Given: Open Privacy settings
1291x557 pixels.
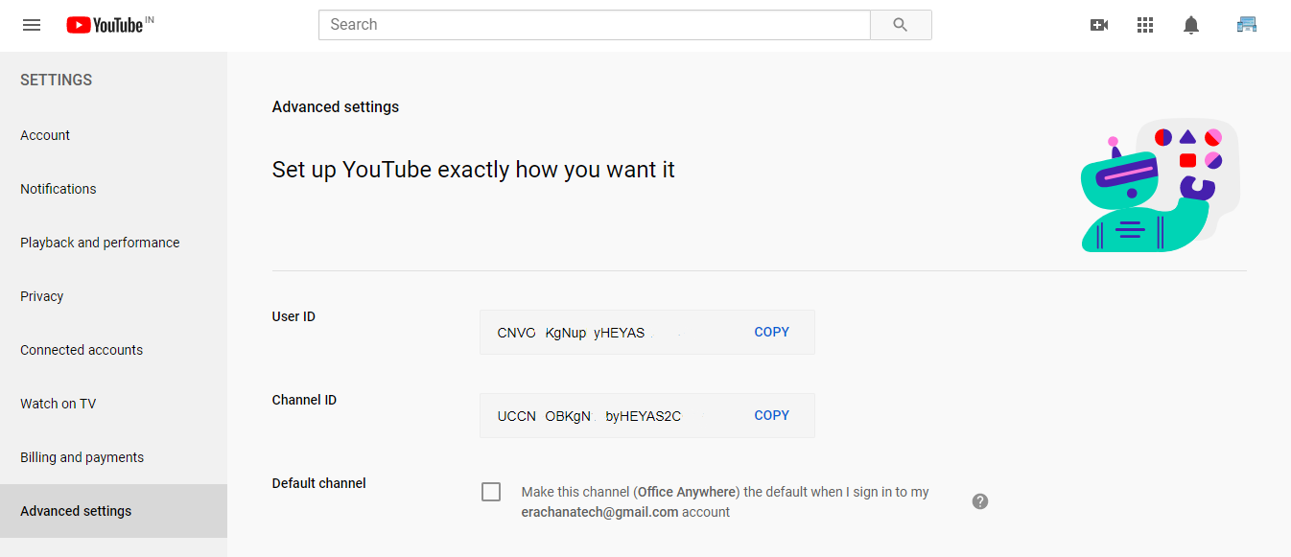Looking at the screenshot, I should (x=113, y=296).
